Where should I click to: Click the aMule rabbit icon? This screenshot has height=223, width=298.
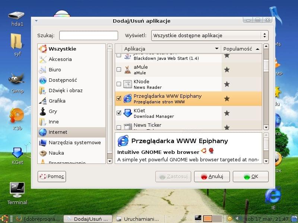tap(127, 70)
